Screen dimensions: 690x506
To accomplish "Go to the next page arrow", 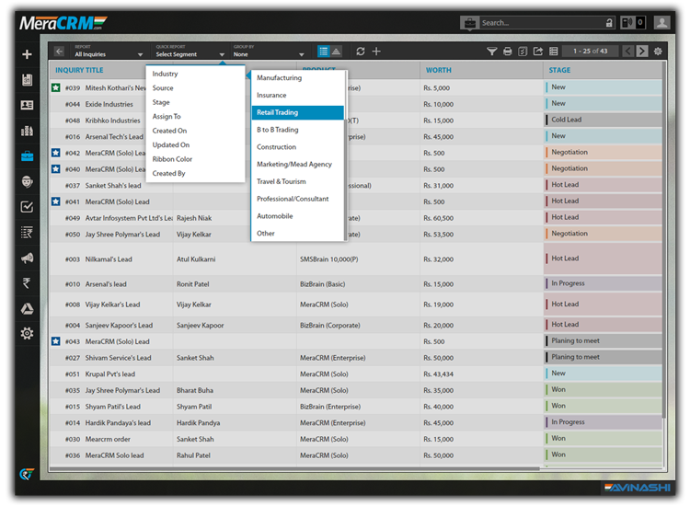I will click(642, 52).
